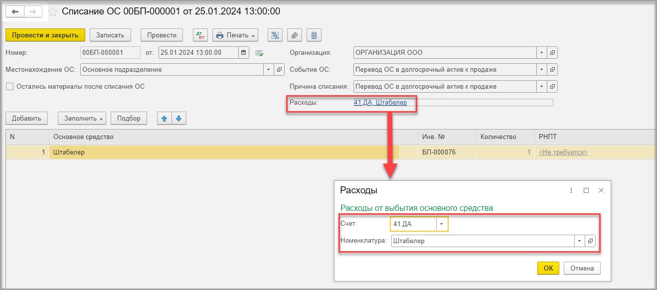
Task: Click the Местонахождение ОС field 'Основное подразделение'
Action: 172,70
